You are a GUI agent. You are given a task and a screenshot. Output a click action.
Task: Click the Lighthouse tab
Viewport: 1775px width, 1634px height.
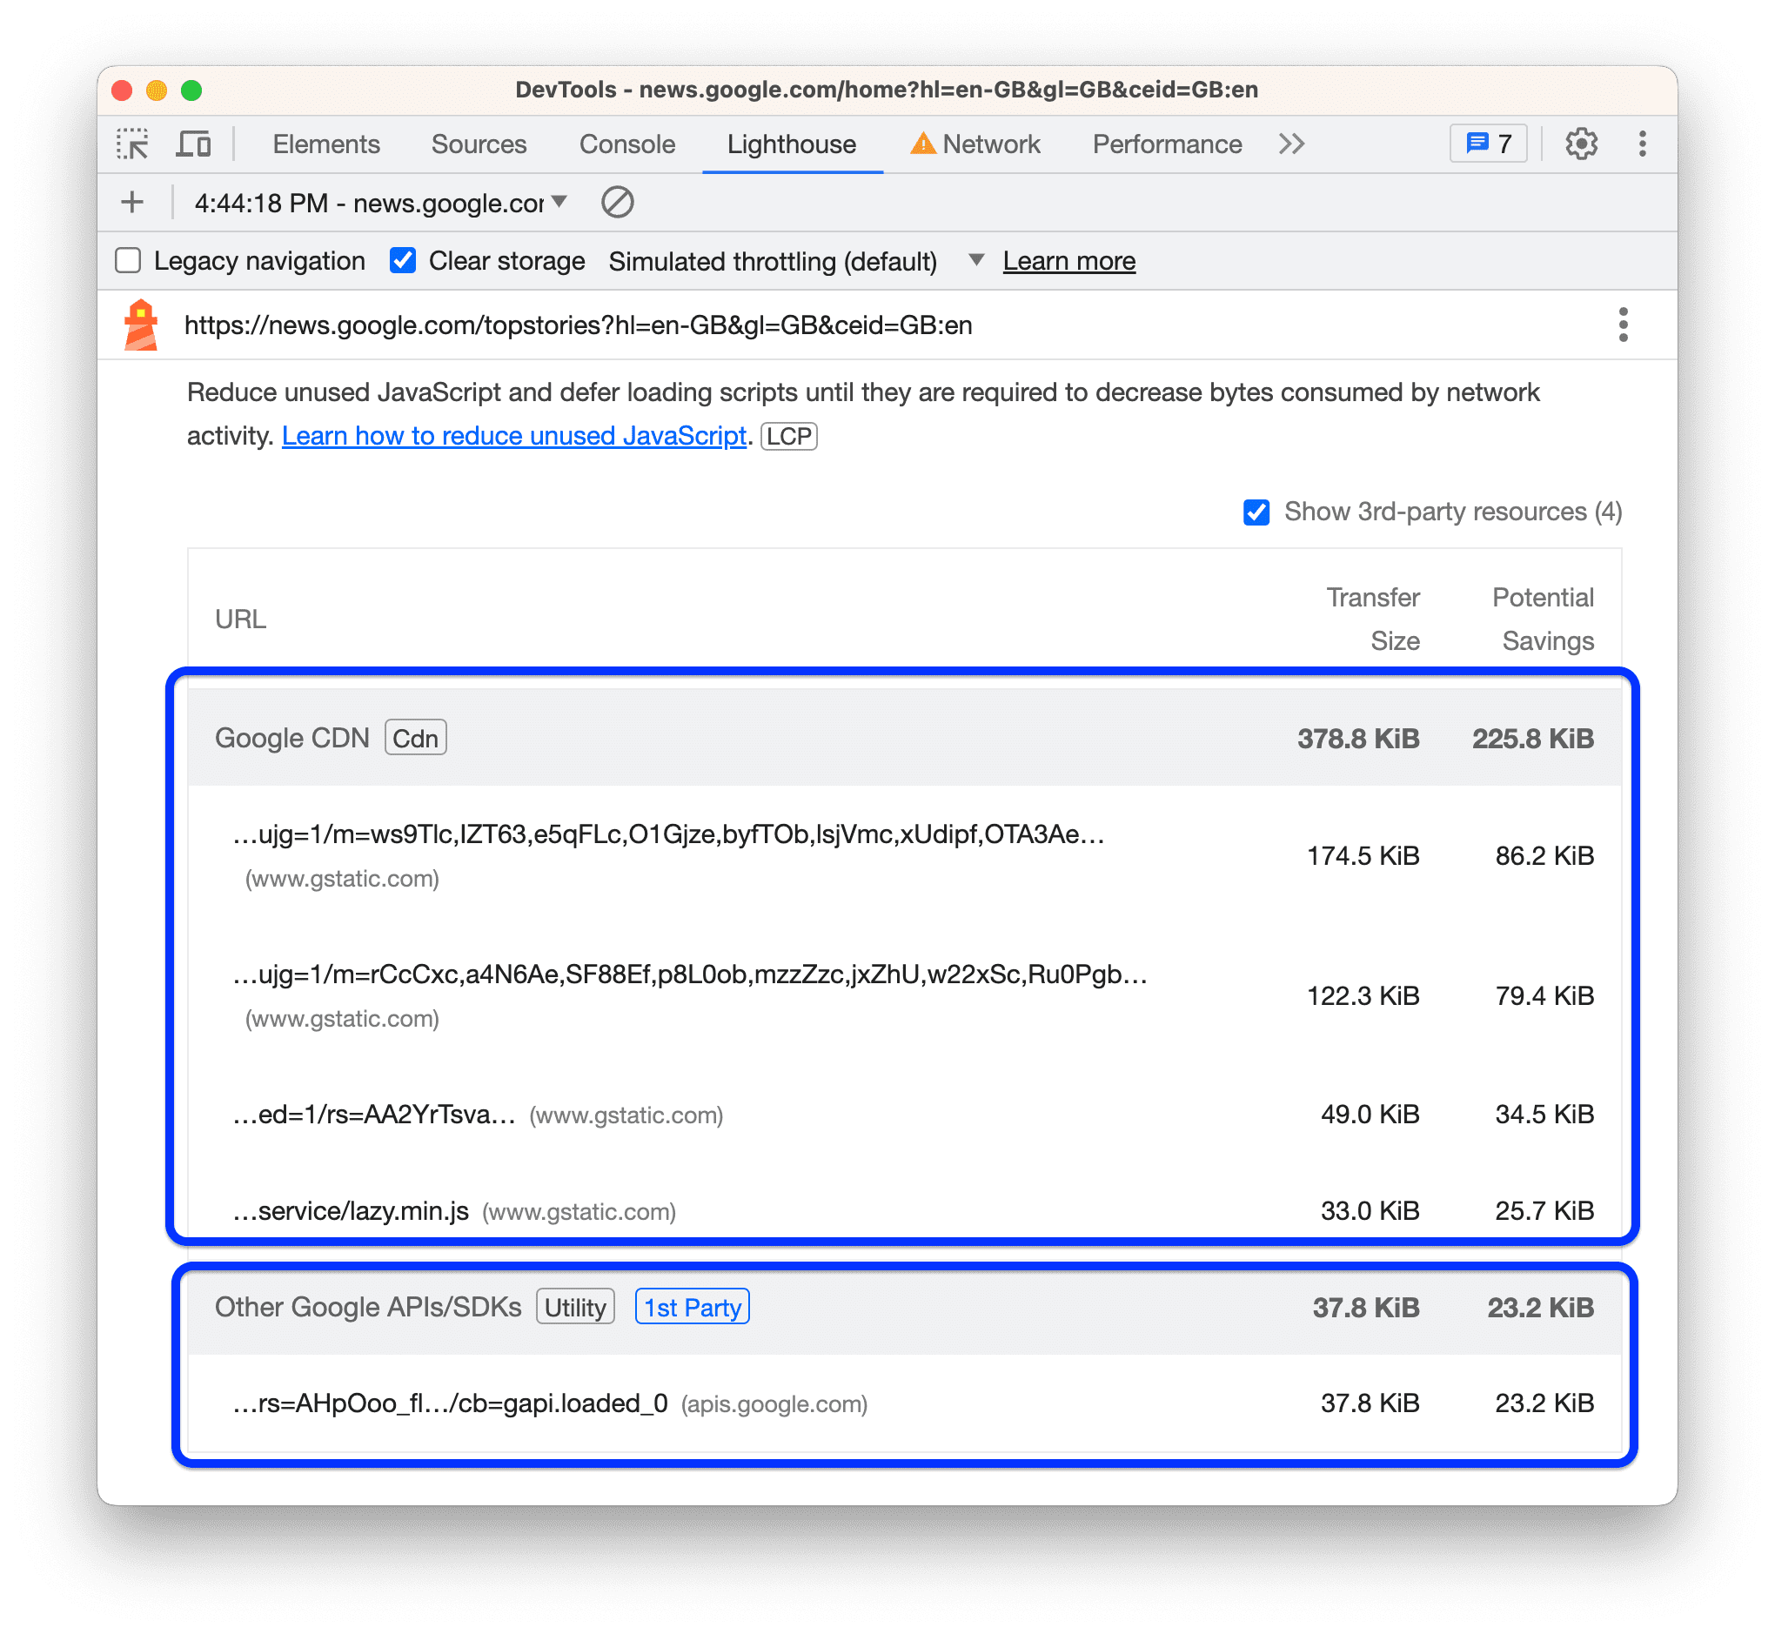coord(790,144)
